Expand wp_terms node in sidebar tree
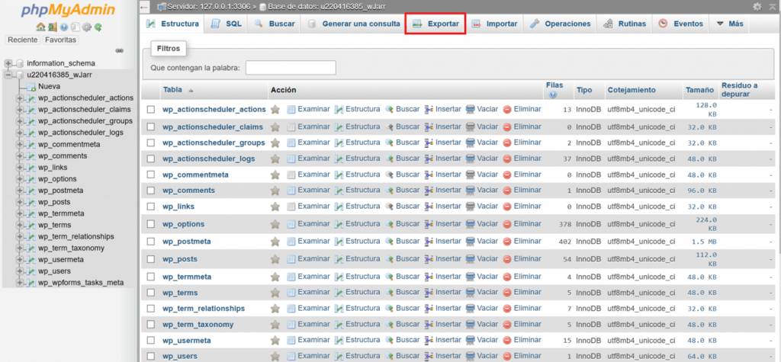The height and width of the screenshot is (362, 781). click(x=20, y=225)
